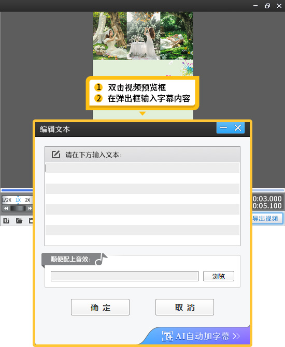Viewport: 285px width, 347px height.
Task: Click the save disk icon in bottom toolbar
Action: coord(31,220)
